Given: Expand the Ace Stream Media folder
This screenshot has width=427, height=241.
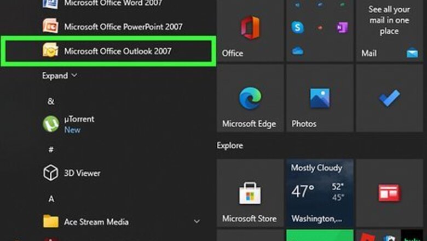Looking at the screenshot, I should pyautogui.click(x=197, y=222).
